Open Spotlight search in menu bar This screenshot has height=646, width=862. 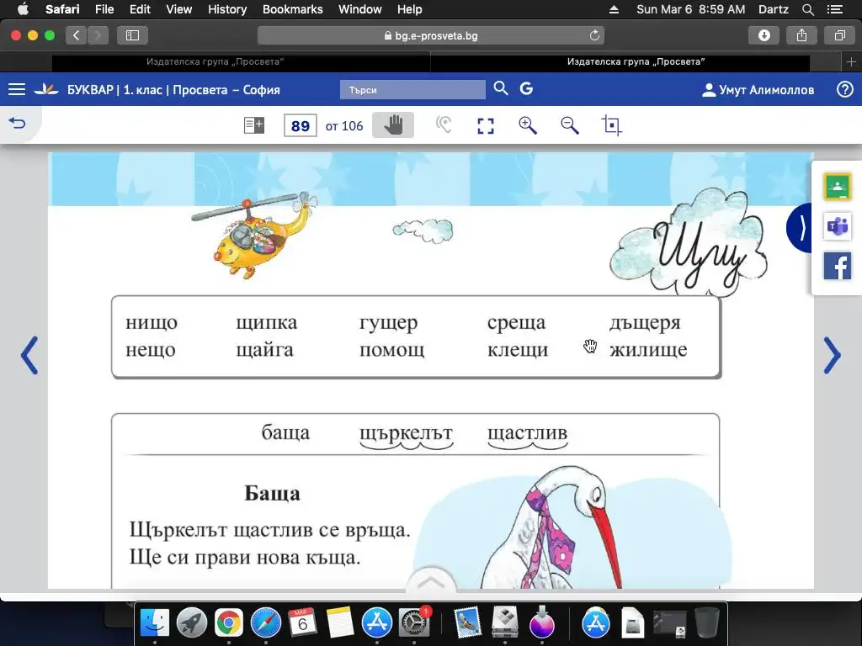[x=807, y=9]
